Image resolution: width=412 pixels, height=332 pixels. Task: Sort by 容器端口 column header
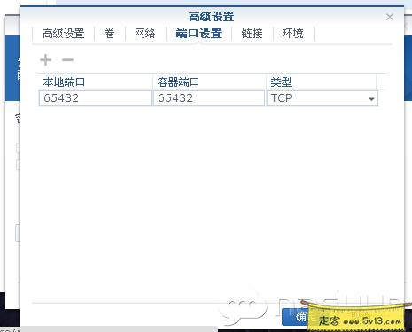209,81
